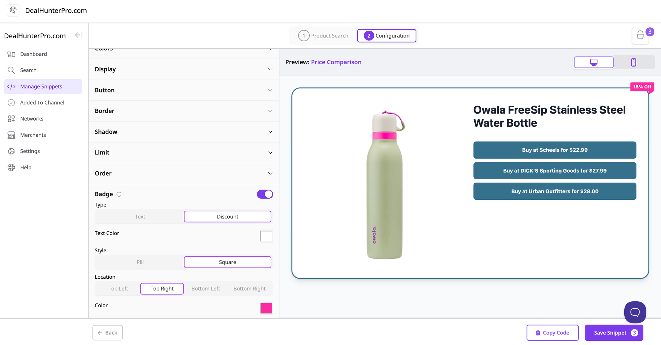Open the badge Text Color swatch
The width and height of the screenshot is (661, 345).
pos(266,236)
